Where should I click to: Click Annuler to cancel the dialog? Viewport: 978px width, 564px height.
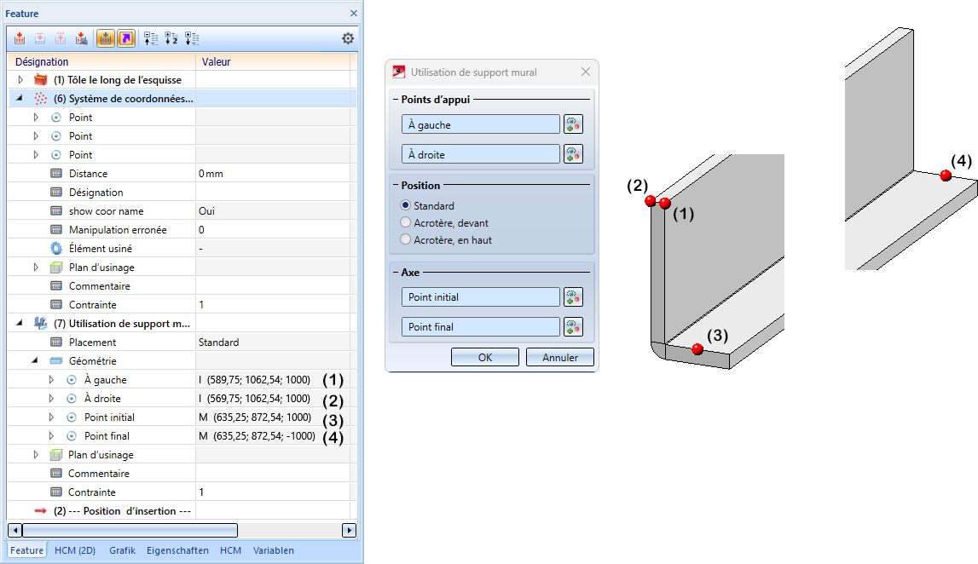pos(560,357)
